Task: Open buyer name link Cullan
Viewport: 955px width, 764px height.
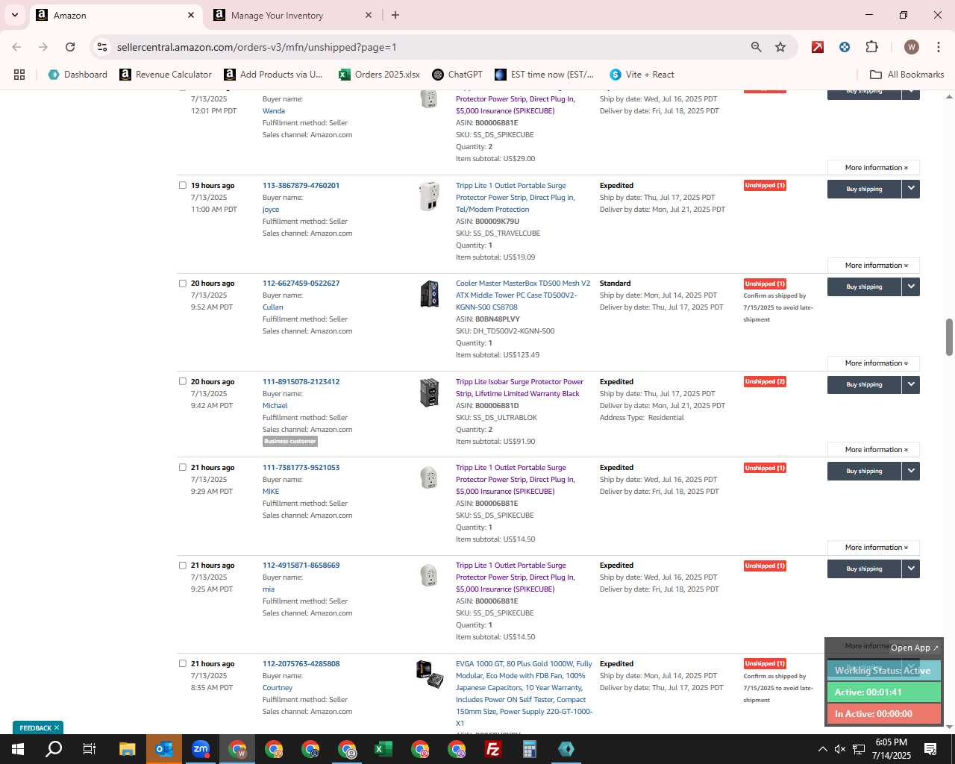Action: tap(272, 307)
